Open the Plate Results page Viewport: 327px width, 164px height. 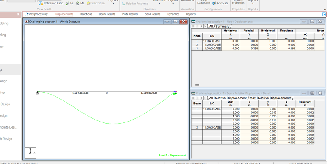coord(130,14)
